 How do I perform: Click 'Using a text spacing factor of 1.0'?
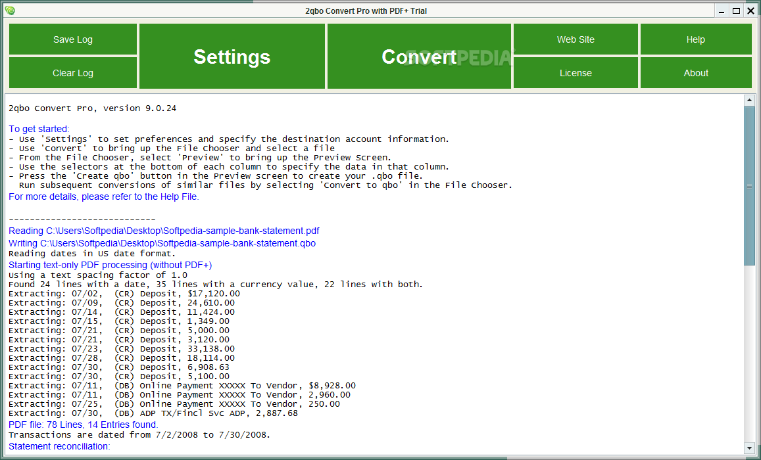pyautogui.click(x=97, y=275)
